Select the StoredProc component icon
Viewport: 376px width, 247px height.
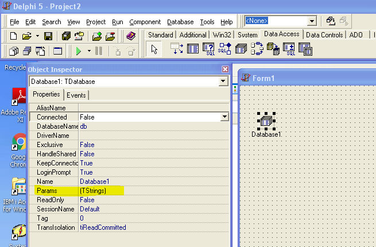pyautogui.click(x=224, y=48)
